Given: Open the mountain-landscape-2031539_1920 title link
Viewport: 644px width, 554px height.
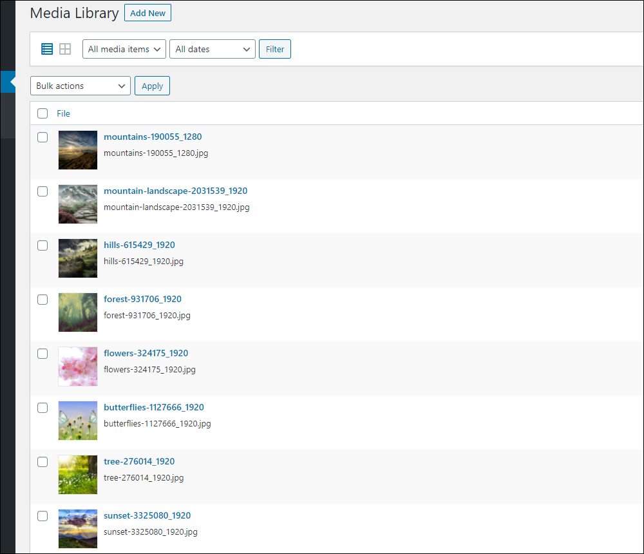Looking at the screenshot, I should pyautogui.click(x=175, y=191).
